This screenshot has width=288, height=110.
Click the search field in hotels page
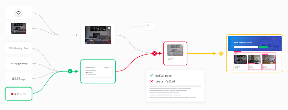[x=246, y=47]
